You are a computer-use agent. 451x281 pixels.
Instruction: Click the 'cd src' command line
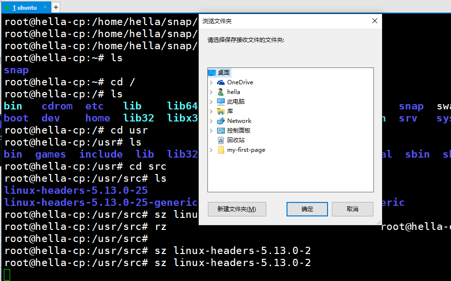[x=85, y=166]
